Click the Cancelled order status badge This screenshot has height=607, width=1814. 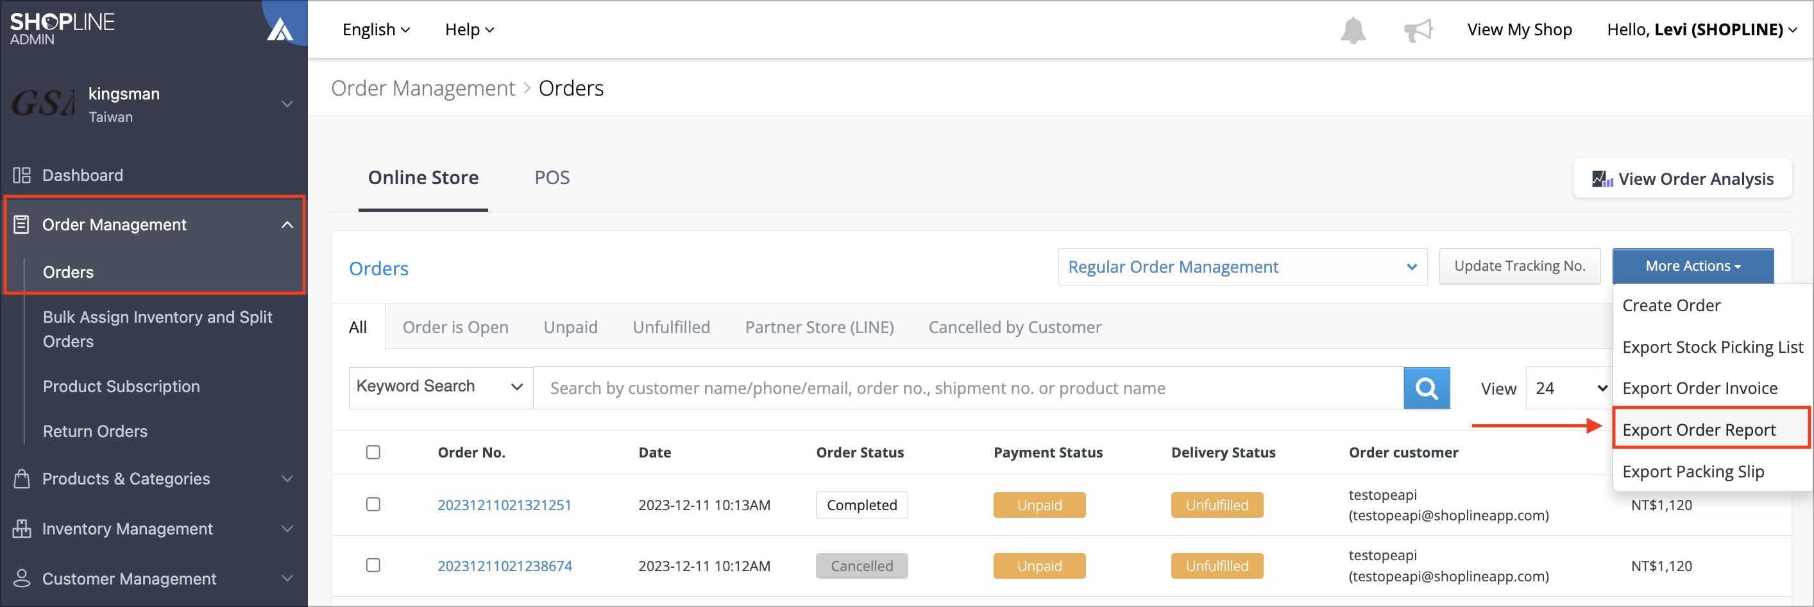(862, 565)
